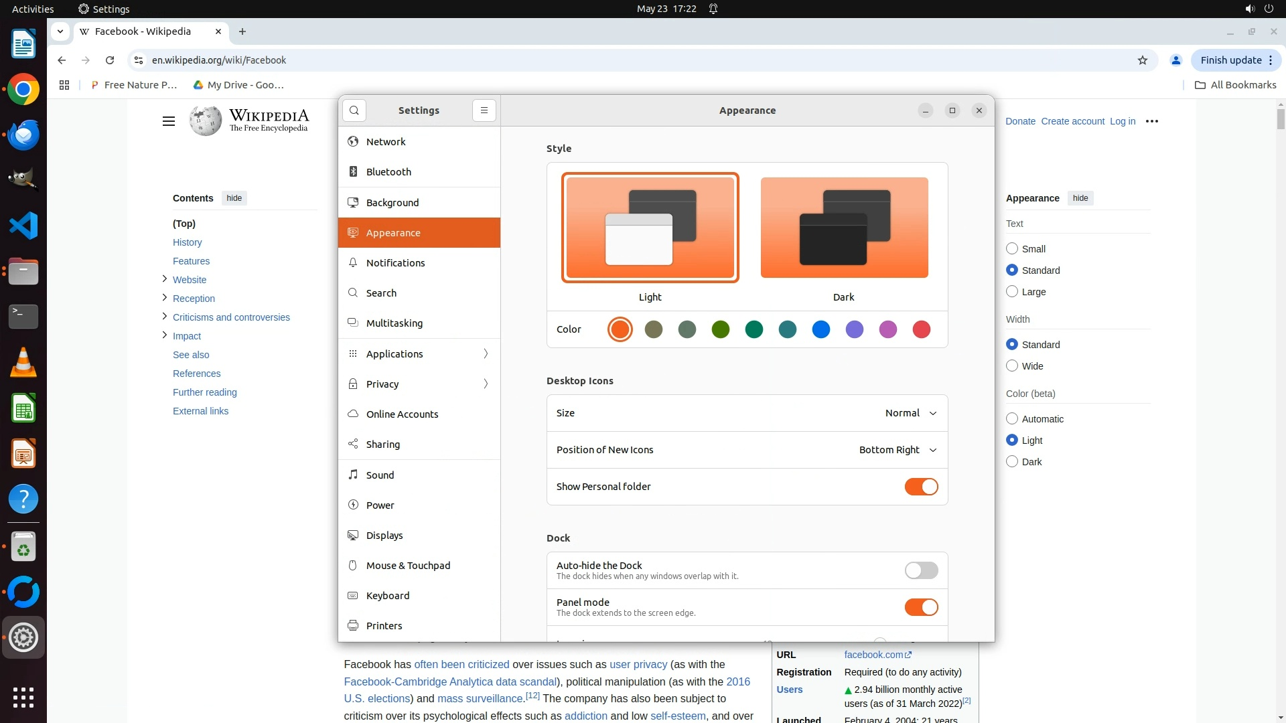This screenshot has width=1286, height=723.
Task: Expand the Criticisms and controversies section
Action: tap(165, 317)
